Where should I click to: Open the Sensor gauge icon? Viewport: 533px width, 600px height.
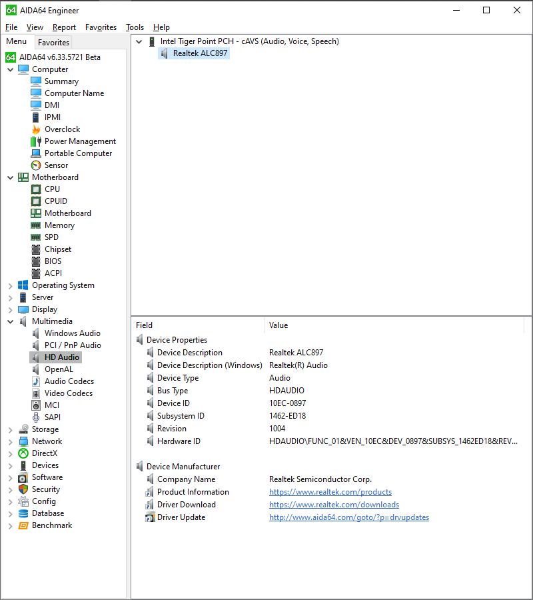(36, 165)
